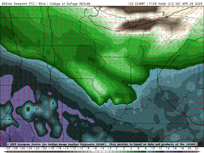Click the 20 value on the color scale

click(x=189, y=148)
